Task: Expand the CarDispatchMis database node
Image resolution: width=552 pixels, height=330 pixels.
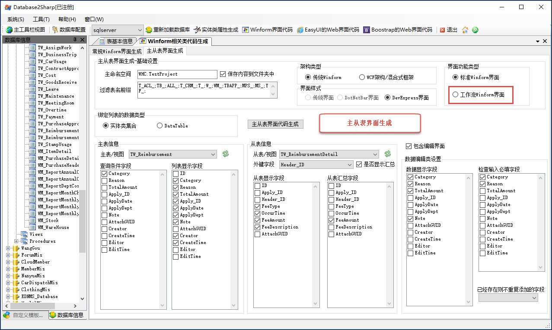Action: click(8, 282)
